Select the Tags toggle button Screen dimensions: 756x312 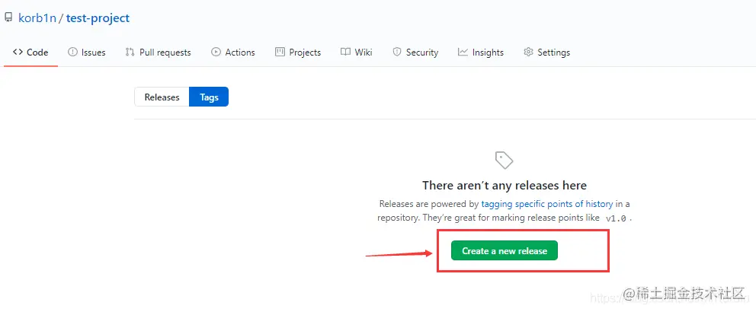click(209, 97)
